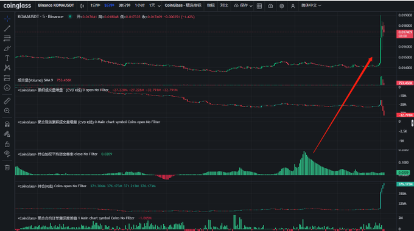Click the 376.173M open interest axis label
Image resolution: width=414 pixels, height=231 pixels.
(405, 184)
